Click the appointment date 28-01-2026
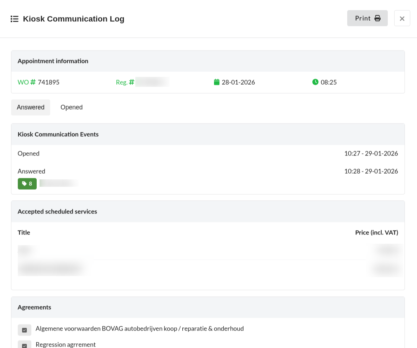Image resolution: width=417 pixels, height=348 pixels. click(238, 82)
